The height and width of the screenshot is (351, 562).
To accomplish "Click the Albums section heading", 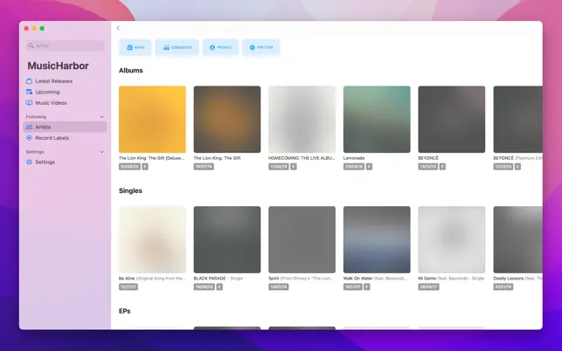I will [x=131, y=71].
